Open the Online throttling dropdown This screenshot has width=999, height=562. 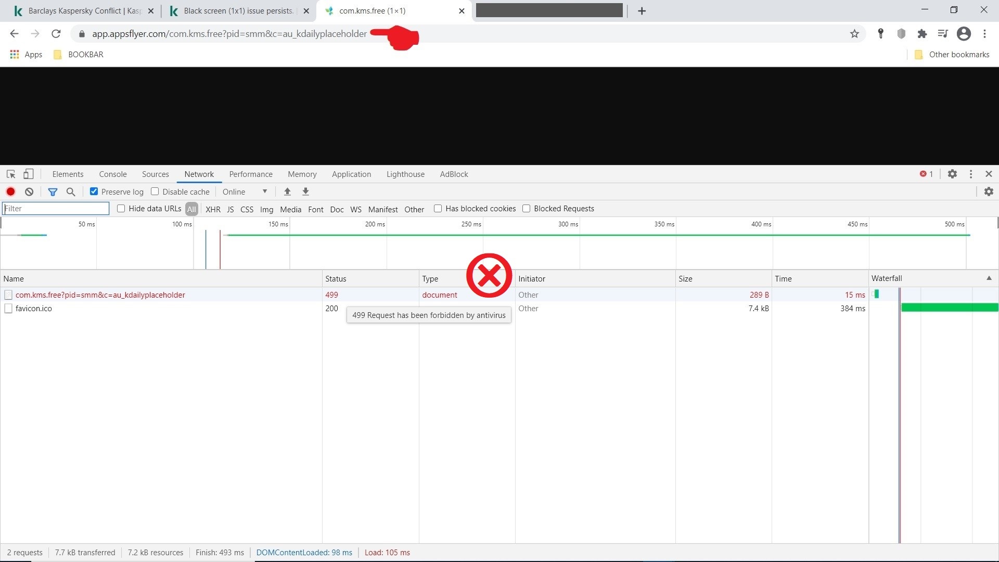(245, 191)
